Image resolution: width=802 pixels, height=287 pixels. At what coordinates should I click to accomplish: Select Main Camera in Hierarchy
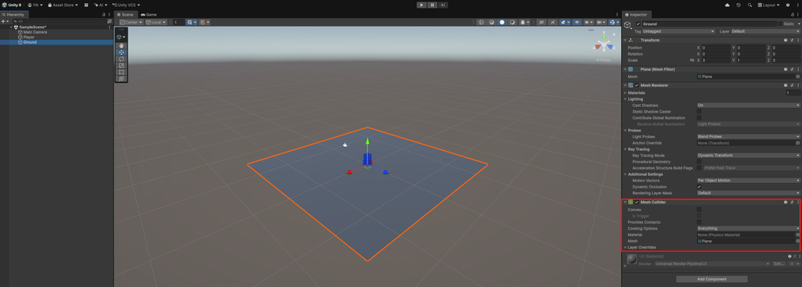[x=34, y=32]
